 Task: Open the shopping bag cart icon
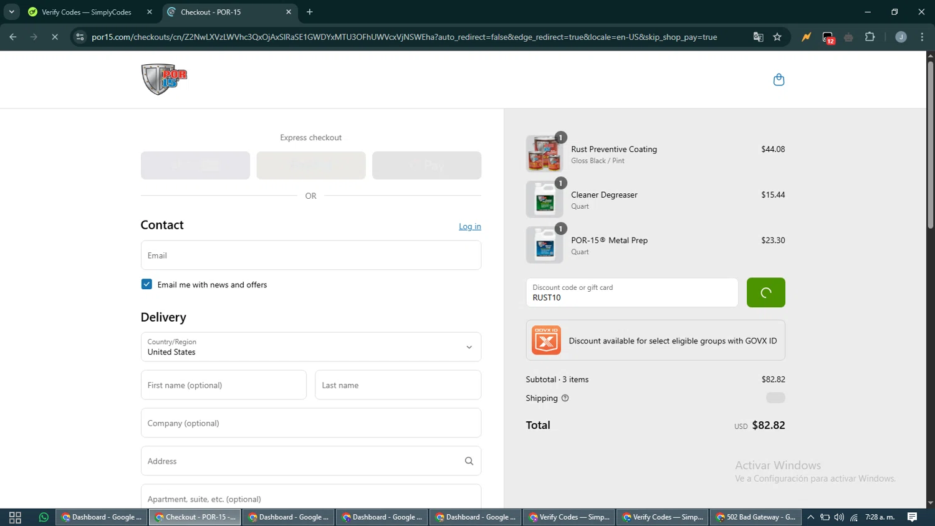[x=779, y=80]
